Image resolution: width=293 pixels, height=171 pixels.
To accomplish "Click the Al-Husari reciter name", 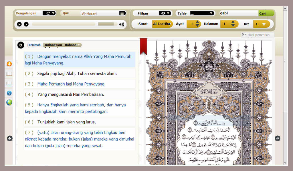I will pyautogui.click(x=89, y=13).
